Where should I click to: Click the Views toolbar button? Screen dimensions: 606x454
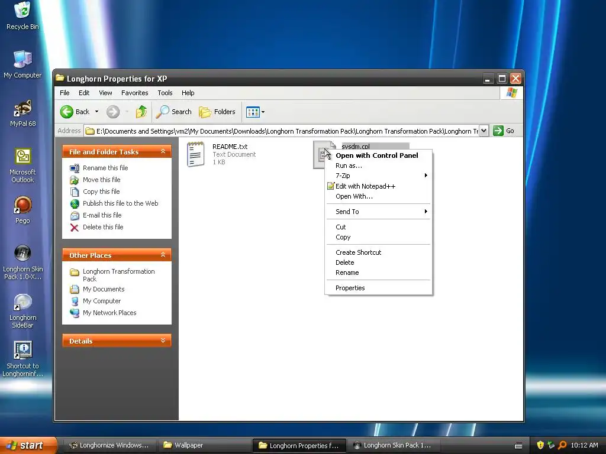[253, 112]
